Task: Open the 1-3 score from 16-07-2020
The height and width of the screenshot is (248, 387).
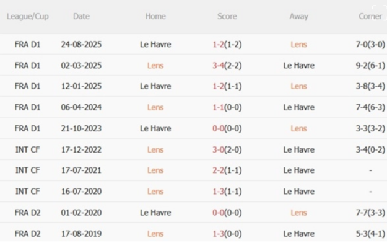Action: coord(219,192)
